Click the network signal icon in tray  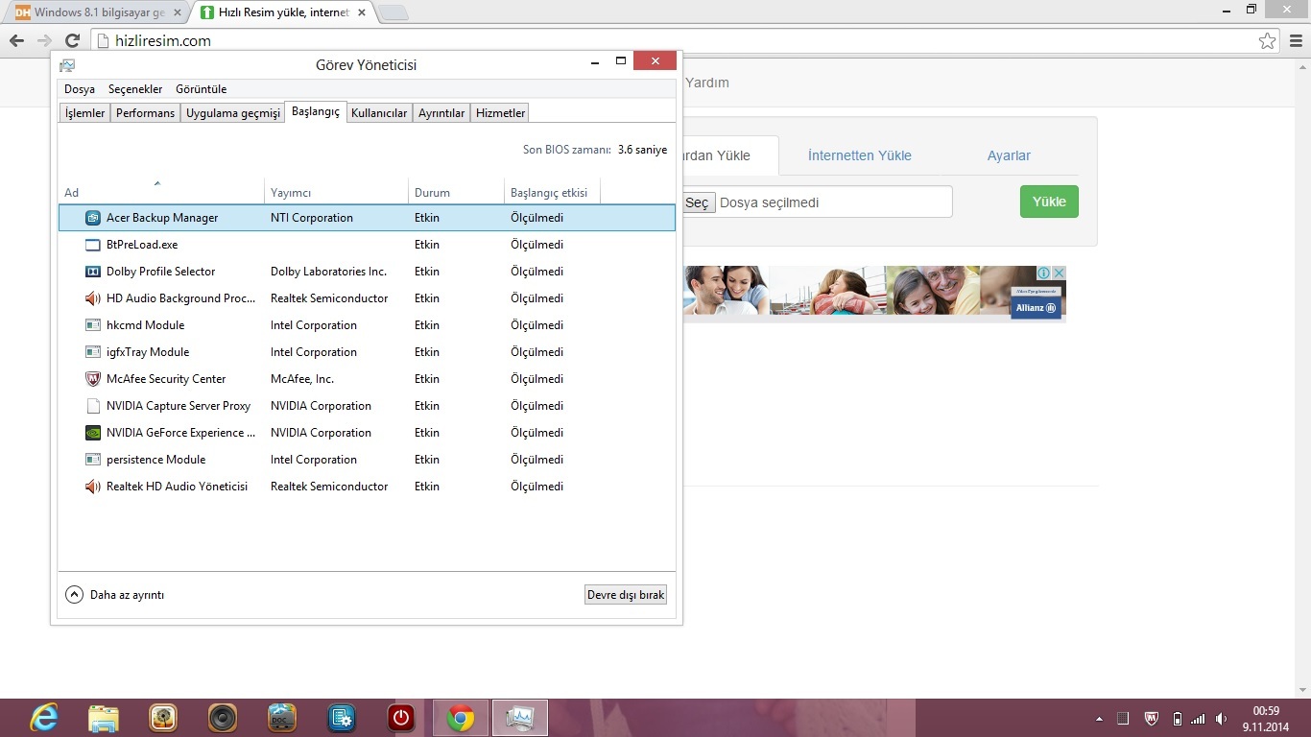(1198, 718)
